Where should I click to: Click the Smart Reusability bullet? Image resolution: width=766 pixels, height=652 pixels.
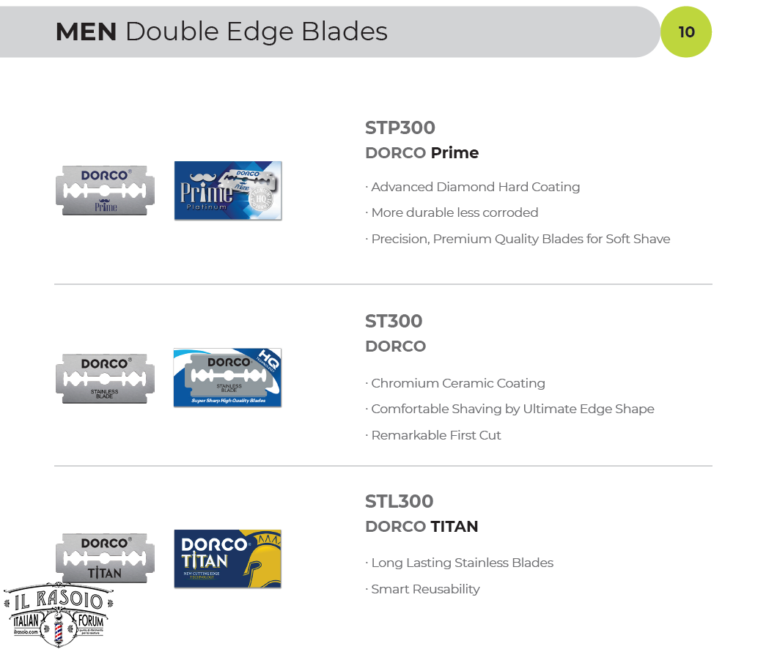425,589
